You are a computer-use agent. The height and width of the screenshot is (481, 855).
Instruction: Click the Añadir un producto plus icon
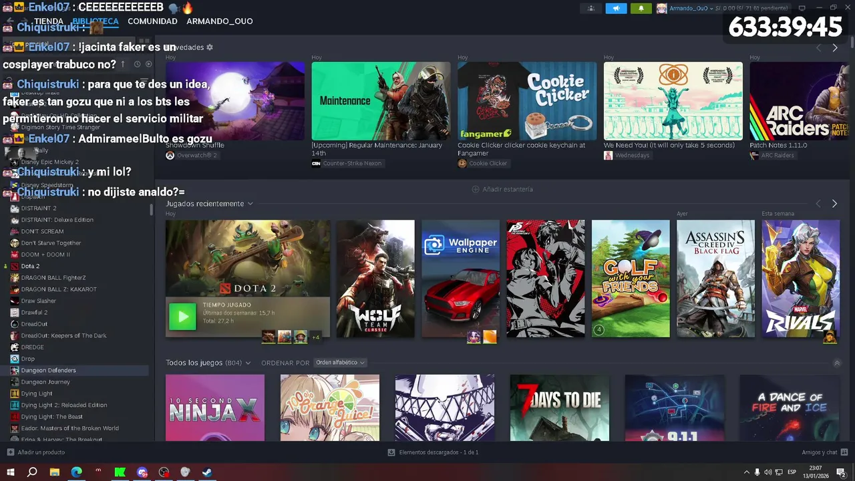click(x=10, y=452)
